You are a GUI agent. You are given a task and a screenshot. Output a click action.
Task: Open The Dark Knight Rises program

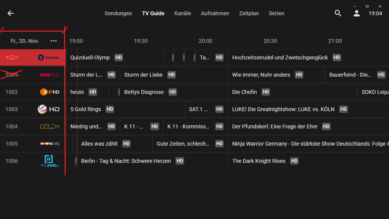[x=308, y=161]
